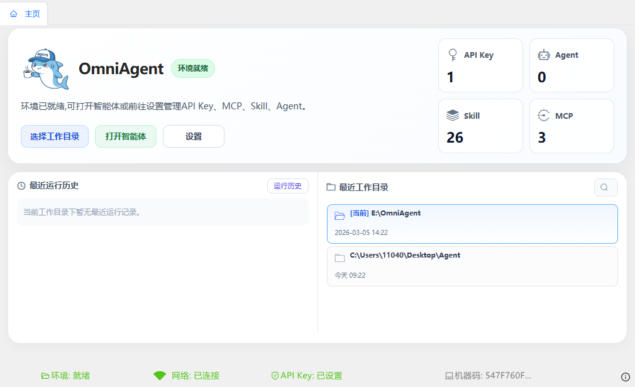Open the agent with 打开智能体
Viewport: 635px width, 387px height.
[x=125, y=136]
